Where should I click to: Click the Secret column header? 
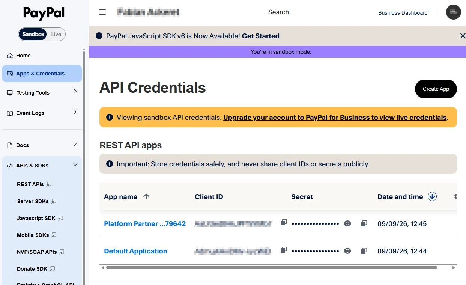click(x=302, y=196)
